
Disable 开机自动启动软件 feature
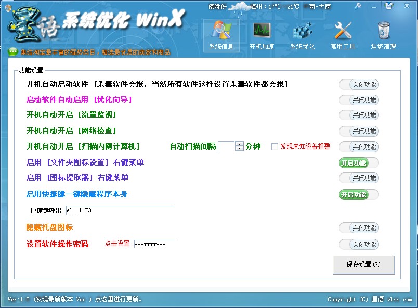click(359, 84)
